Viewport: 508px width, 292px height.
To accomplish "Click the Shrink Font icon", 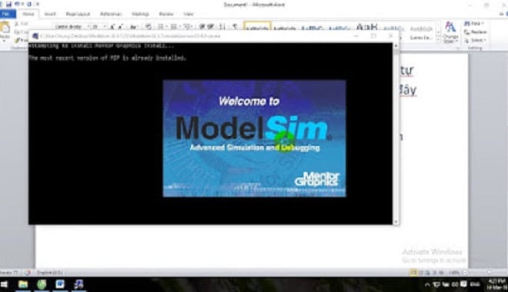I will coord(120,27).
